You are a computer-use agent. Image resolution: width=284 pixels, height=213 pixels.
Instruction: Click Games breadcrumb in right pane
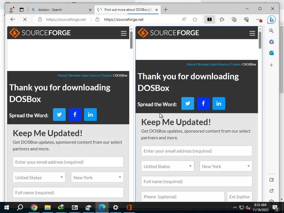(x=236, y=64)
